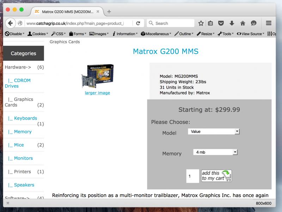Reload the page with the refresh icon
The image size is (282, 212).
point(138,23)
